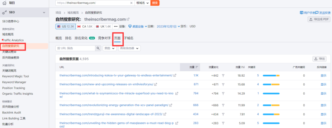
Task: Click filter funnel icon in +666 row
Action: click(x=223, y=105)
